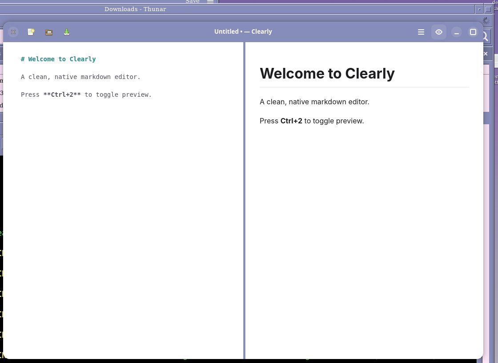Open Clearly's hamburger menu
Viewport: 498px width, 363px height.
[x=421, y=32]
